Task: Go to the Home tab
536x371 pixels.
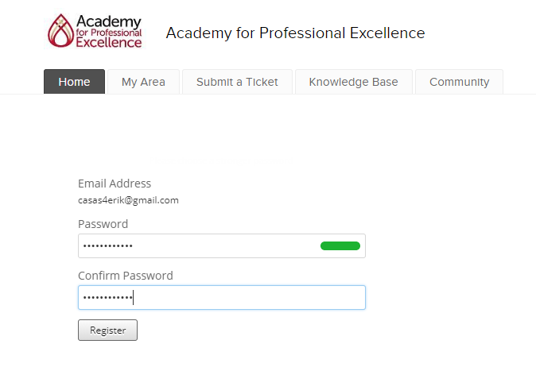Action: (x=74, y=82)
